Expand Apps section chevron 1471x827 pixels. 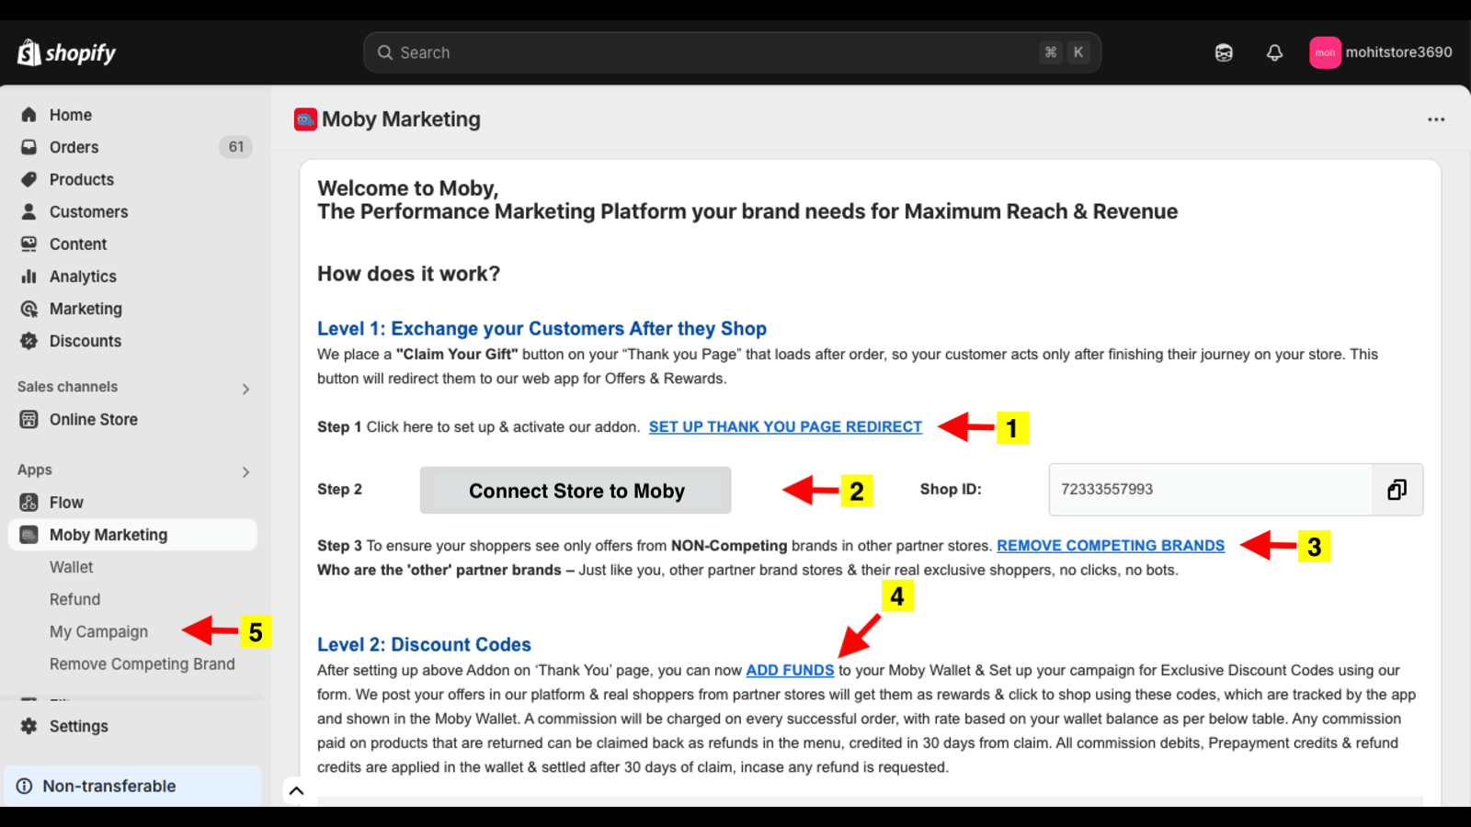click(x=245, y=472)
